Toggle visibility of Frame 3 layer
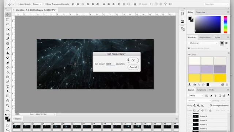Image resolution: width=234 pixels, height=132 pixels. 189,125
